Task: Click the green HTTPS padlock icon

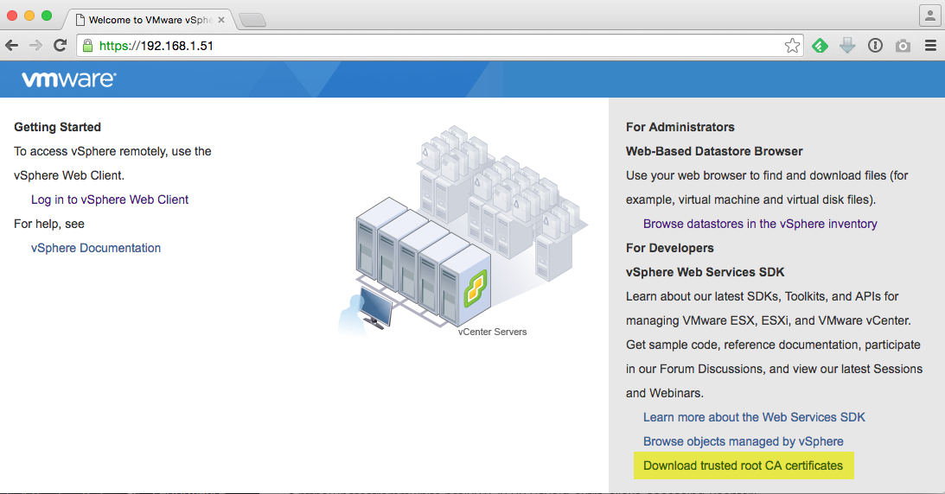Action: pyautogui.click(x=88, y=46)
